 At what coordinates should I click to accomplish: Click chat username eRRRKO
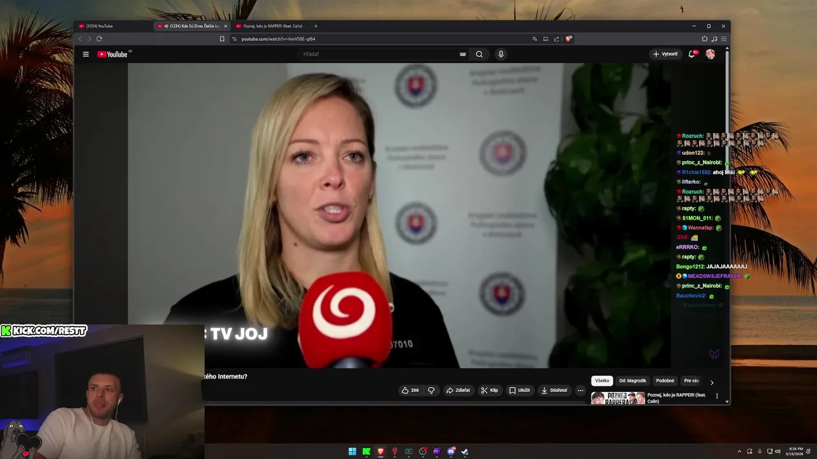pyautogui.click(x=687, y=247)
